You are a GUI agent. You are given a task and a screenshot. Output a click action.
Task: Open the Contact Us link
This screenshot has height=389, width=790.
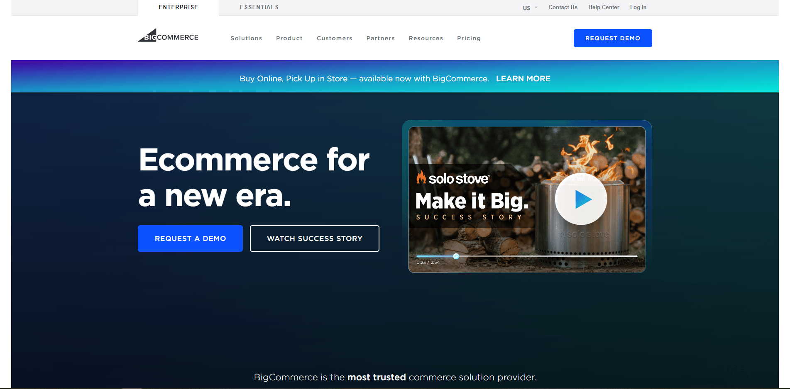563,7
